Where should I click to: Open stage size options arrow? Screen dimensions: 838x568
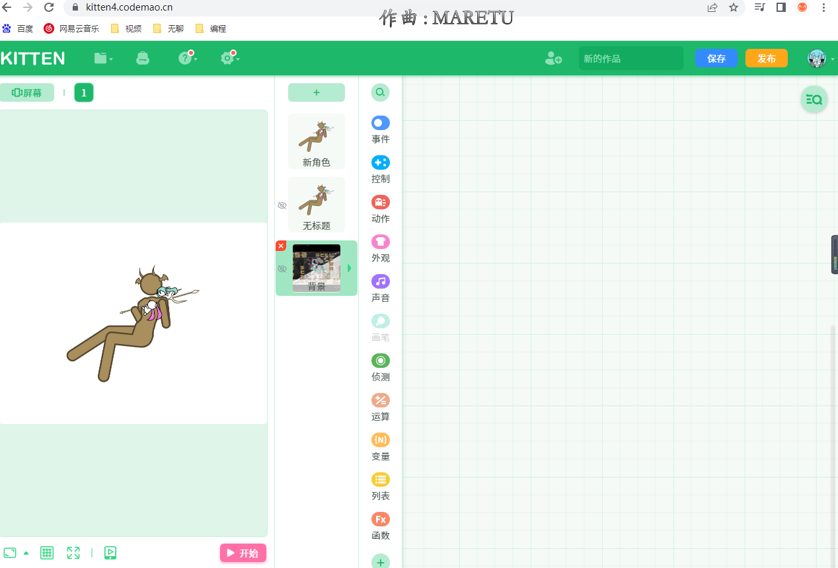(26, 553)
